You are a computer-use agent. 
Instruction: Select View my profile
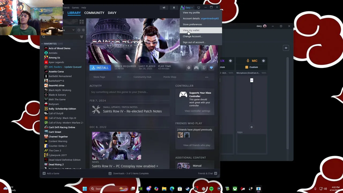coord(191,13)
